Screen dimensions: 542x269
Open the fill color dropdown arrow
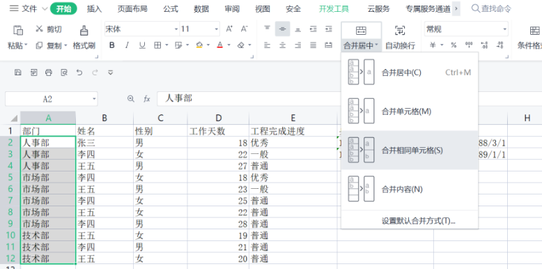click(x=208, y=45)
